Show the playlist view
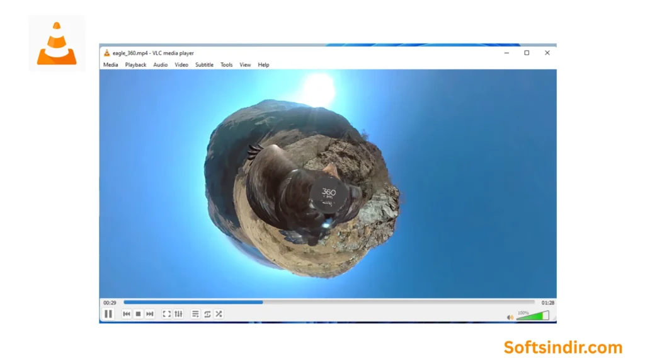Viewport: 645px width, 363px height. [x=195, y=314]
